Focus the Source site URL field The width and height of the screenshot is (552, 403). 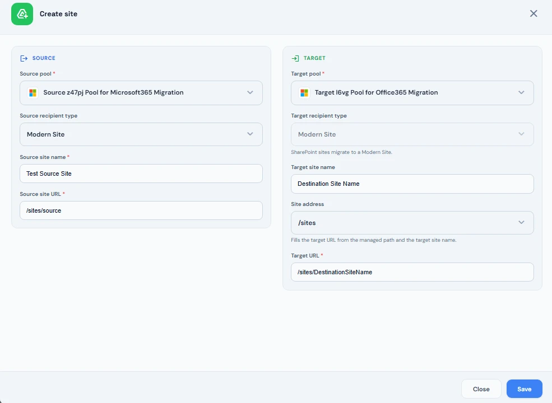tap(141, 210)
